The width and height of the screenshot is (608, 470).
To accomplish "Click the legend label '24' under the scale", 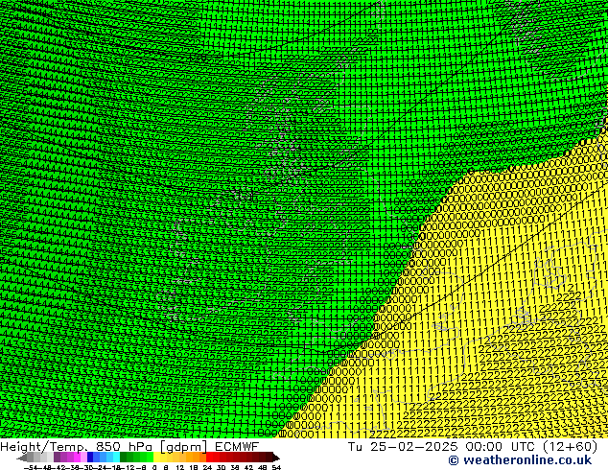I will coord(207,467).
